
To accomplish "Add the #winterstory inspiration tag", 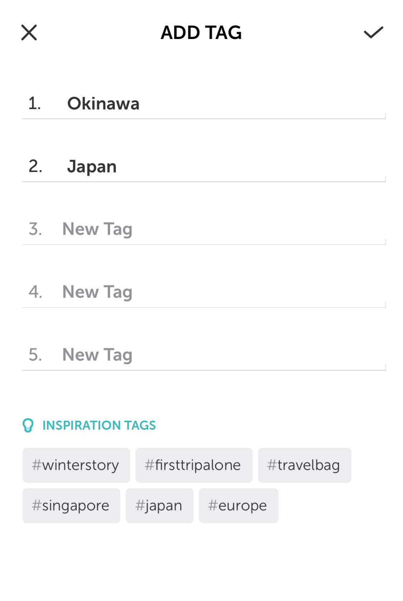I will (x=76, y=465).
